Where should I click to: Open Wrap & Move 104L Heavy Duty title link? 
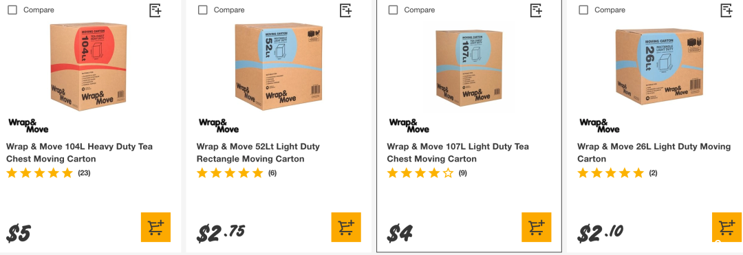(79, 153)
